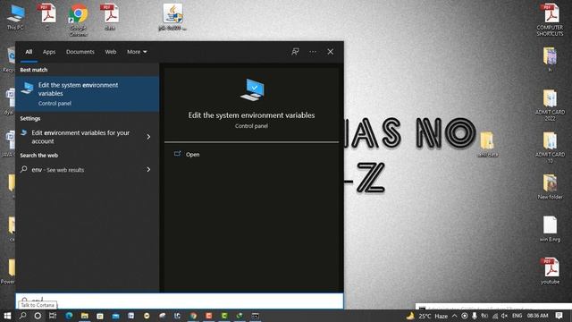This screenshot has height=322, width=572.
Task: Open File Explorer from taskbar
Action: pyautogui.click(x=85, y=316)
